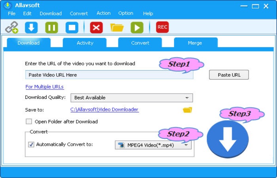The height and width of the screenshot is (178, 277).
Task: Open the yellow folder toolbar icon
Action: [x=117, y=27]
